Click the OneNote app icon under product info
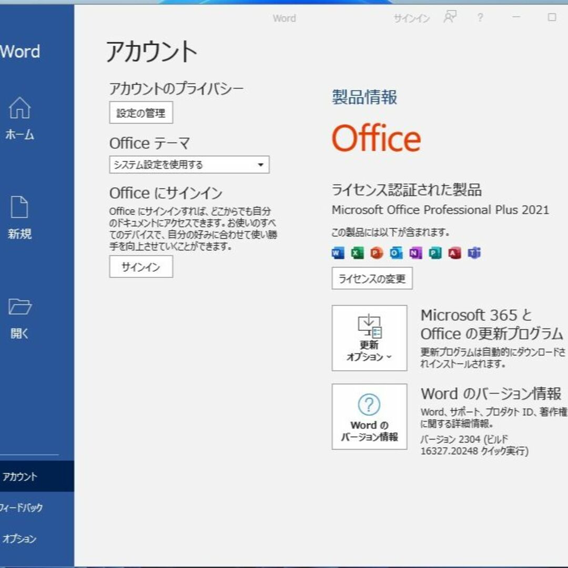This screenshot has width=568, height=568. [415, 253]
